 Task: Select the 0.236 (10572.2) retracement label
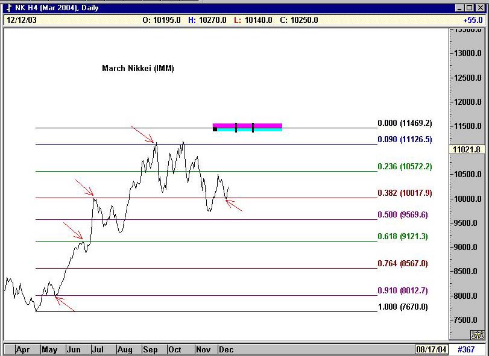pyautogui.click(x=405, y=166)
